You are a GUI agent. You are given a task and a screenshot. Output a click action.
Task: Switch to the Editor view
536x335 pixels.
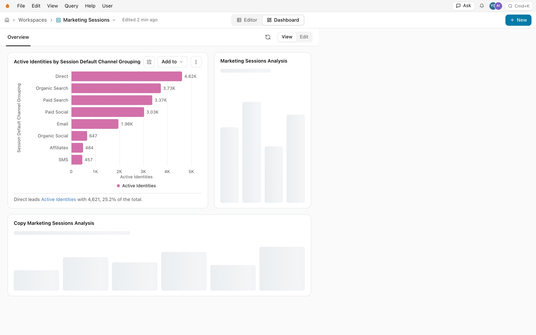(247, 20)
